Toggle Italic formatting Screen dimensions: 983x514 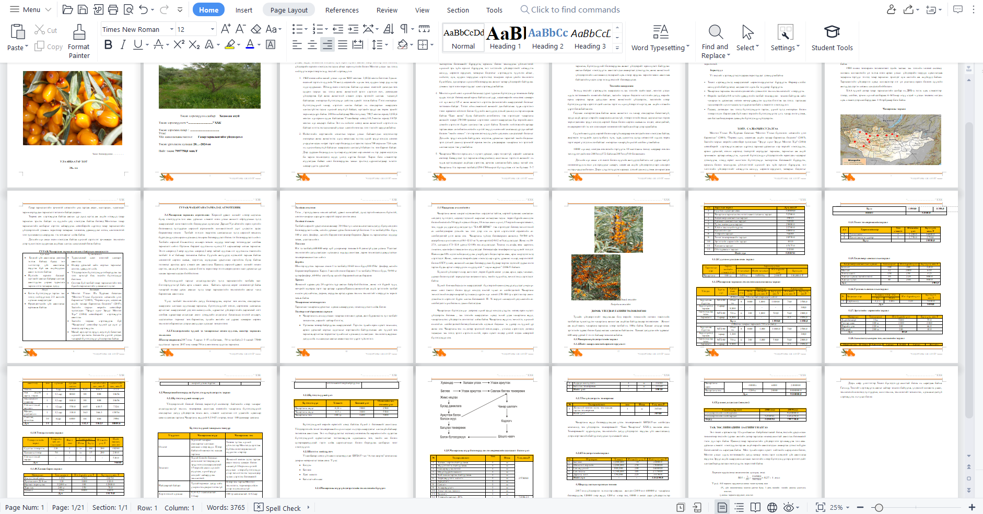[x=123, y=45]
